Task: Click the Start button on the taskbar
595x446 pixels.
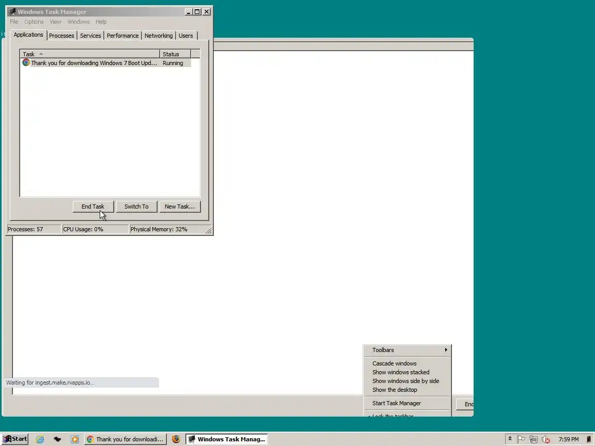Action: coord(15,439)
